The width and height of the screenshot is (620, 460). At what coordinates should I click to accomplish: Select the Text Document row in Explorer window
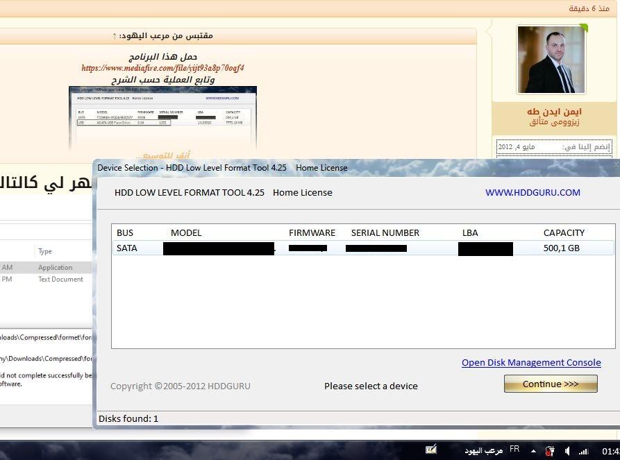coord(46,279)
